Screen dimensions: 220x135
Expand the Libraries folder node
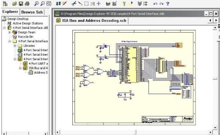coord(15,46)
